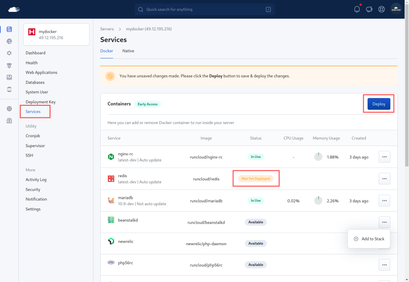Open Activity Log in the sidebar
Image resolution: width=409 pixels, height=282 pixels.
36,180
